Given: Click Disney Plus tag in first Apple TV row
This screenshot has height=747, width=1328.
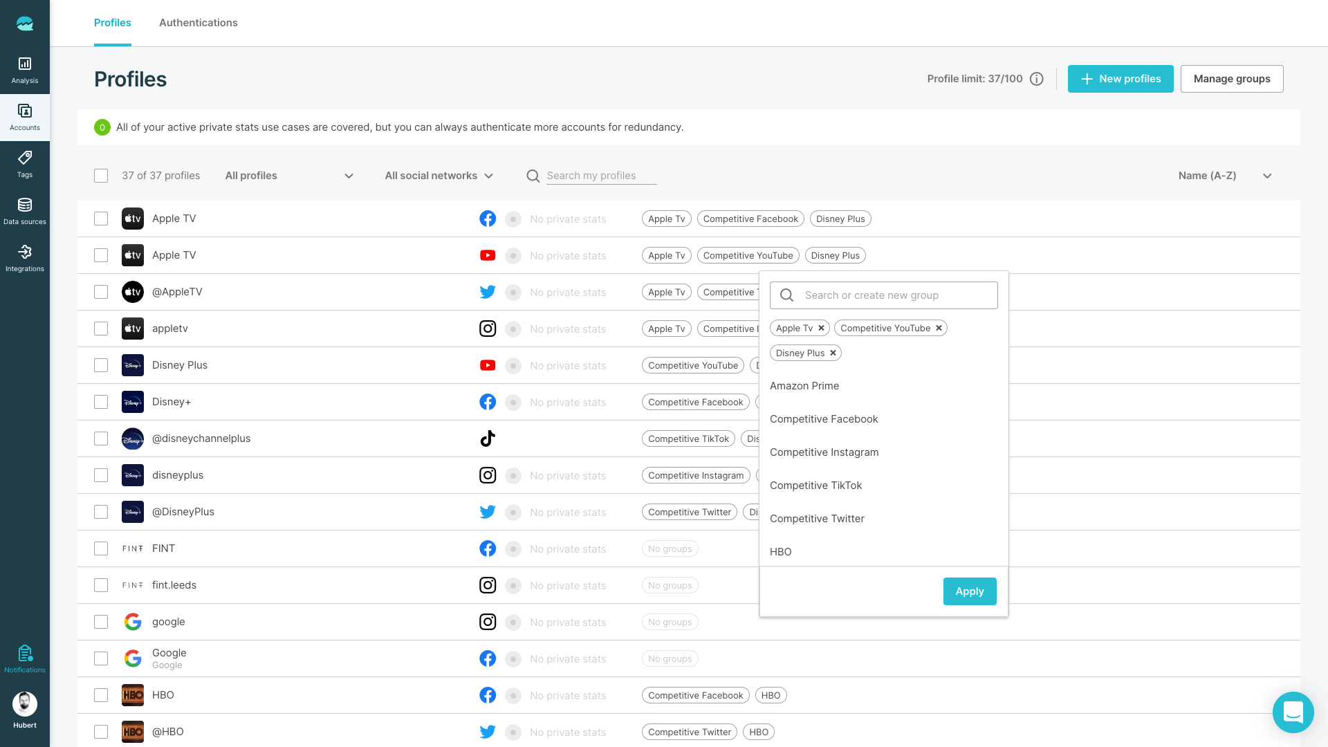Looking at the screenshot, I should pos(840,219).
